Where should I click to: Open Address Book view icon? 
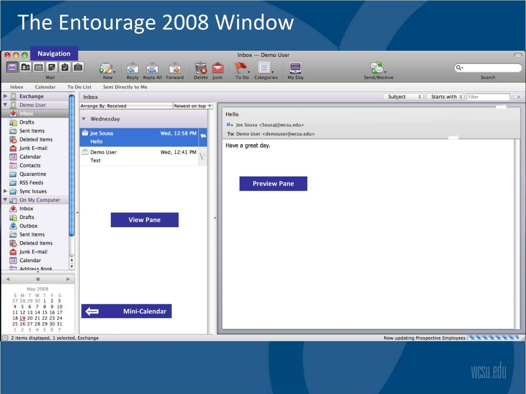[26, 67]
